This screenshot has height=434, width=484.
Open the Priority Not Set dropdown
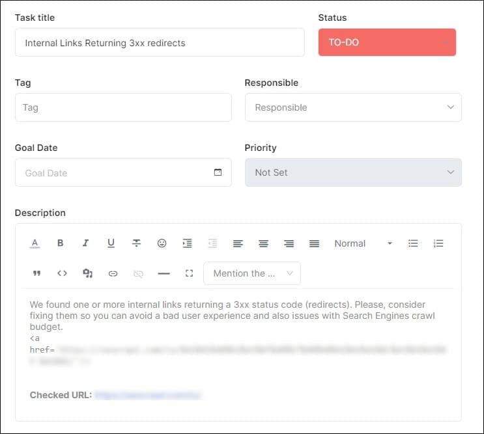pos(353,172)
